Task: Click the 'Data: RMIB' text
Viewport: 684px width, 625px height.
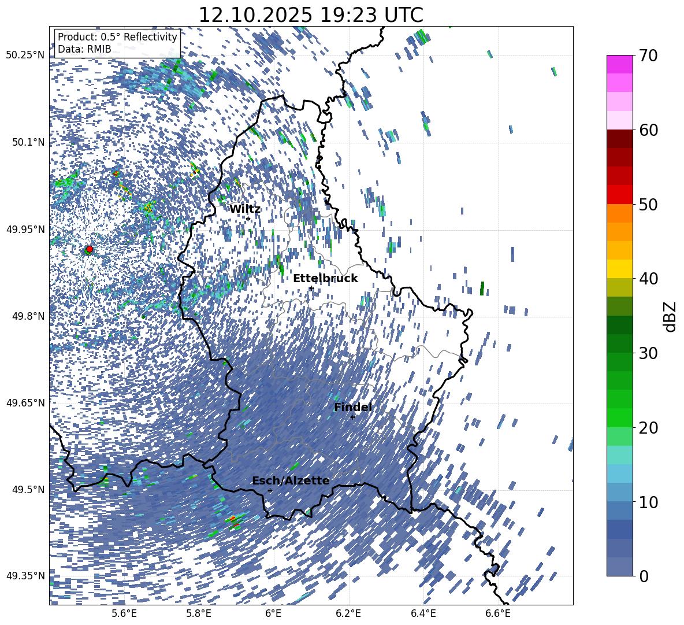Action: 84,49
